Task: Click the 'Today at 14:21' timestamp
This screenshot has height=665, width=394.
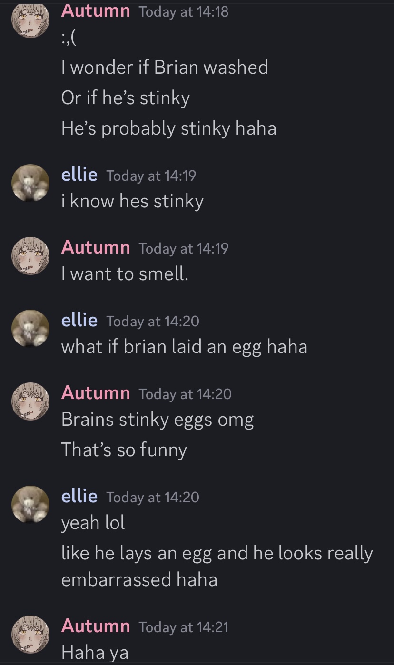Action: pos(184,627)
